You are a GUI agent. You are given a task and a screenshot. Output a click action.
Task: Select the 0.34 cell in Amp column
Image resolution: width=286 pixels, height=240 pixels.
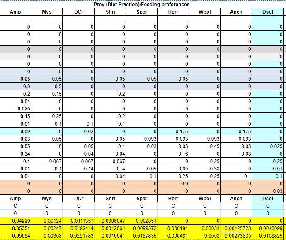tap(15, 154)
